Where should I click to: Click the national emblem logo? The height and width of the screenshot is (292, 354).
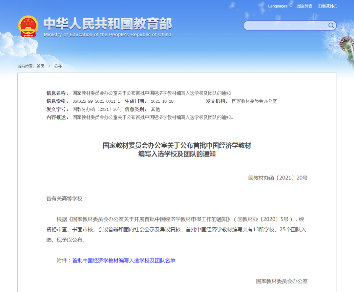[x=28, y=26]
